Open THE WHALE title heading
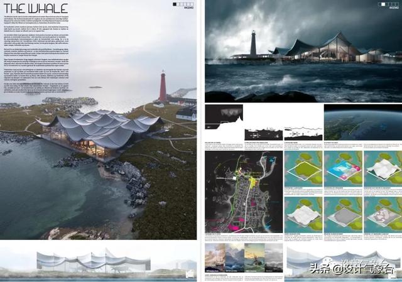Screen dimensions: 402x282 click(x=26, y=8)
